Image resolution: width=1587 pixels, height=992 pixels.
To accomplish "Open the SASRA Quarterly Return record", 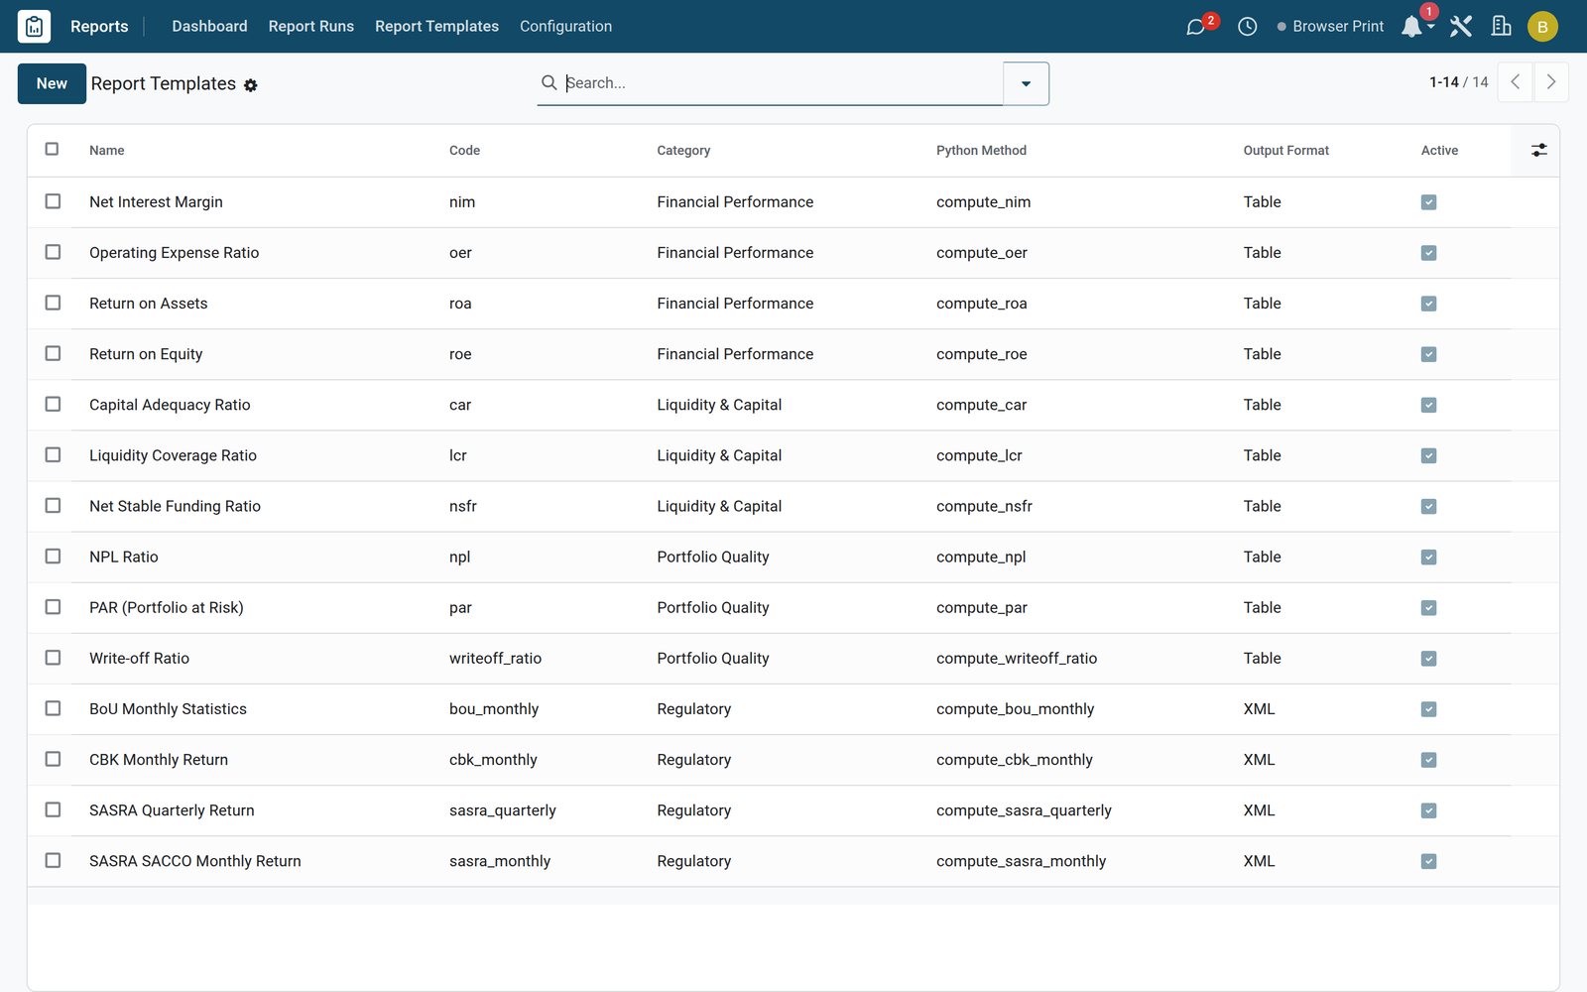I will 172,810.
